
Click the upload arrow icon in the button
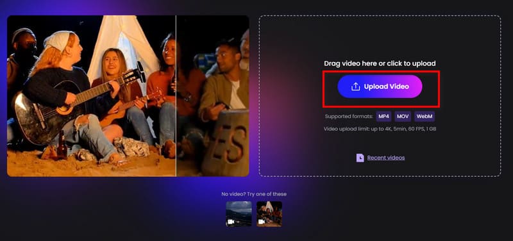click(355, 87)
